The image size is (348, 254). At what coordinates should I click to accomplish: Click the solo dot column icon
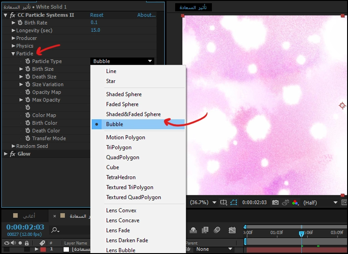20,243
